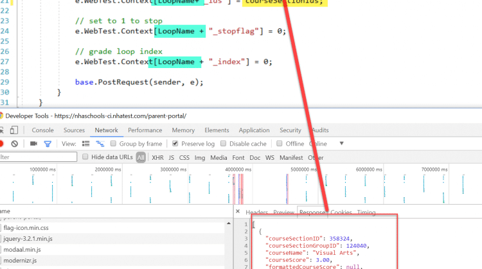This screenshot has height=269, width=482.
Task: Click the 1000000 ms timeline marker
Action: tap(42, 169)
